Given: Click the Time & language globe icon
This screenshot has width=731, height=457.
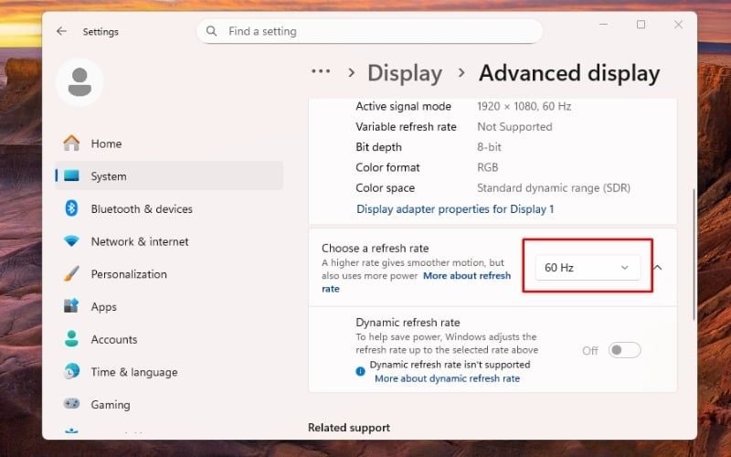Looking at the screenshot, I should (x=71, y=372).
